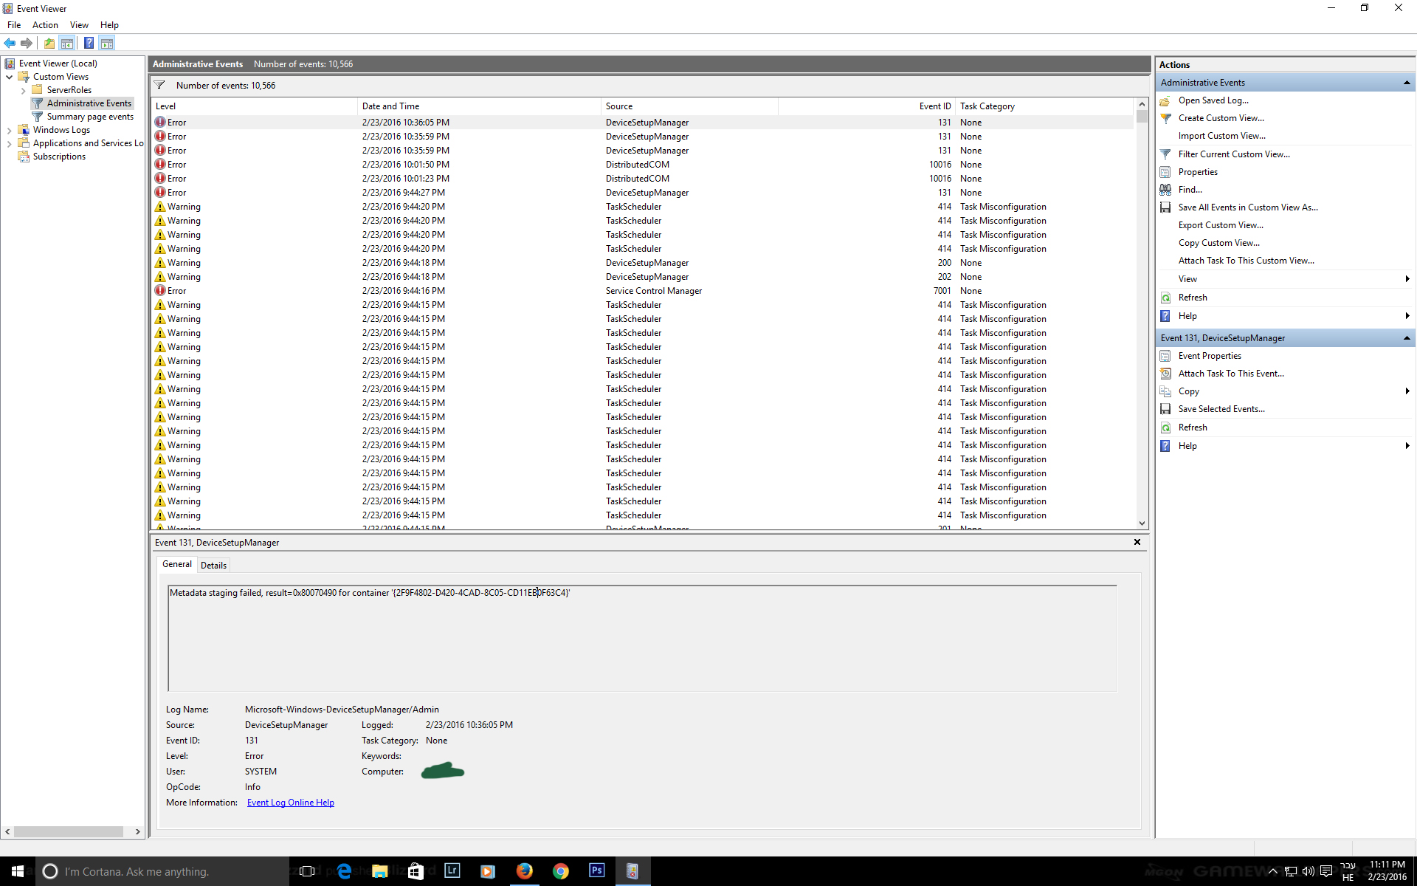Viewport: 1417px width, 886px height.
Task: Click the Forward arrow toolbar icon
Action: pos(27,43)
